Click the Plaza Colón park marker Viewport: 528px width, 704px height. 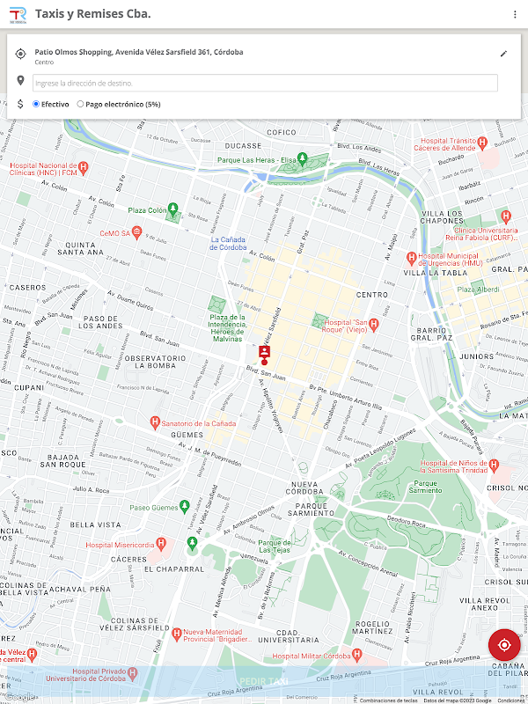point(172,209)
